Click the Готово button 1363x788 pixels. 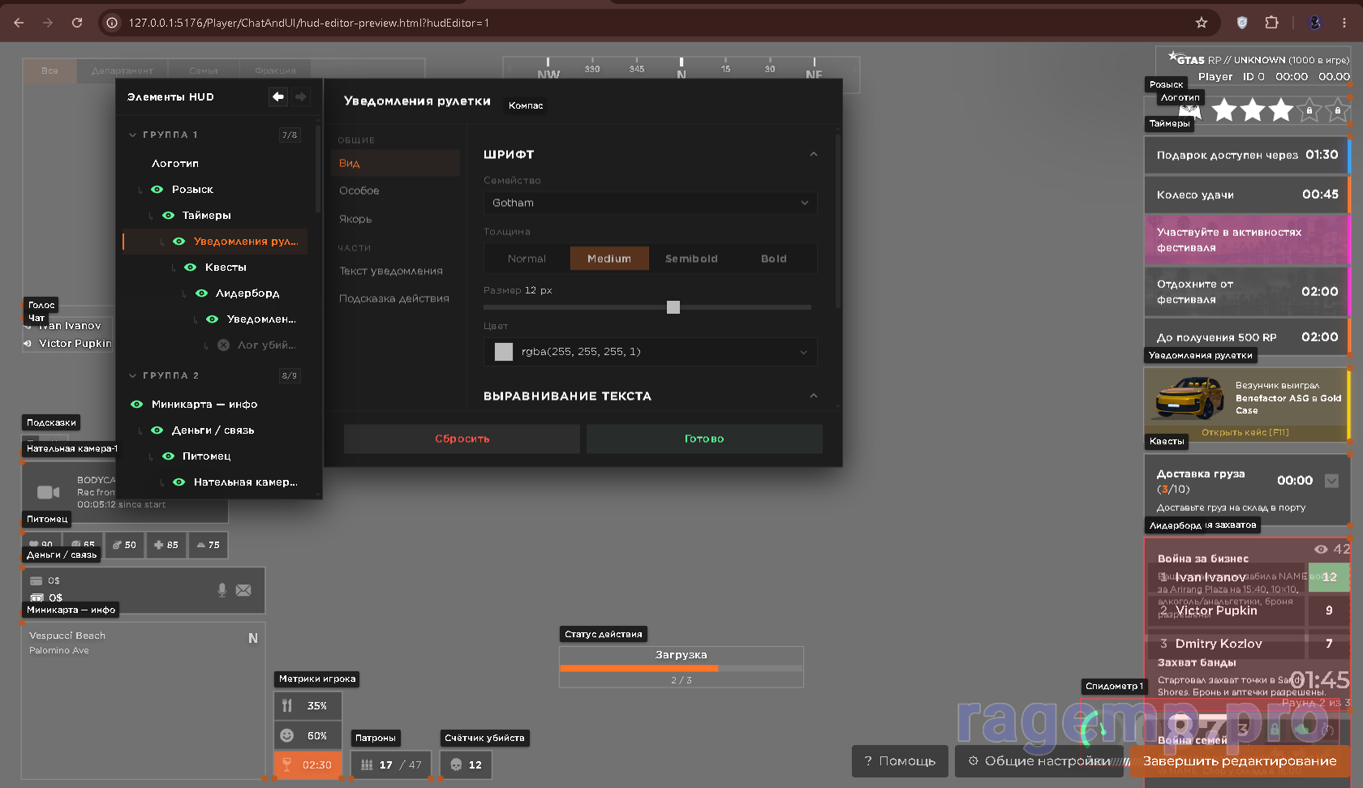click(x=704, y=439)
